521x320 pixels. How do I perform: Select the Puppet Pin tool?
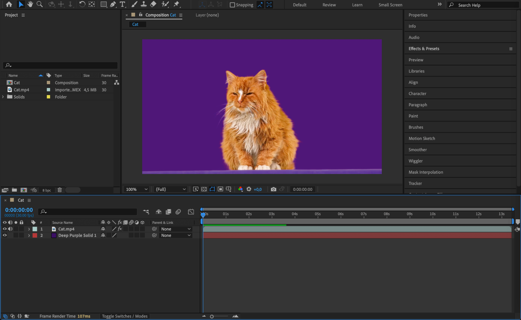pos(176,4)
